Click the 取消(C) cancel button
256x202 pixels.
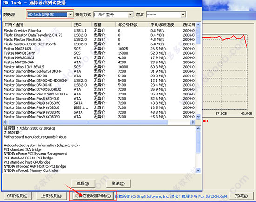118,183
